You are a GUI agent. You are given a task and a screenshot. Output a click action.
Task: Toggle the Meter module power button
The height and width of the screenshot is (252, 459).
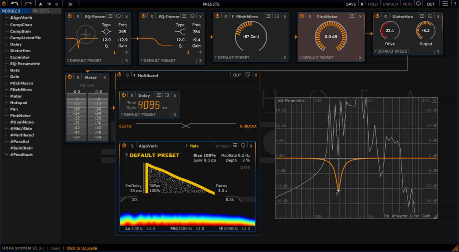pyautogui.click(x=70, y=77)
